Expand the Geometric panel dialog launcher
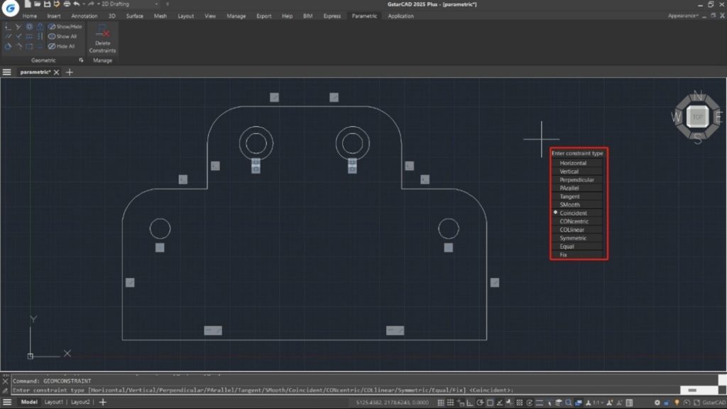This screenshot has width=727, height=409. click(81, 61)
